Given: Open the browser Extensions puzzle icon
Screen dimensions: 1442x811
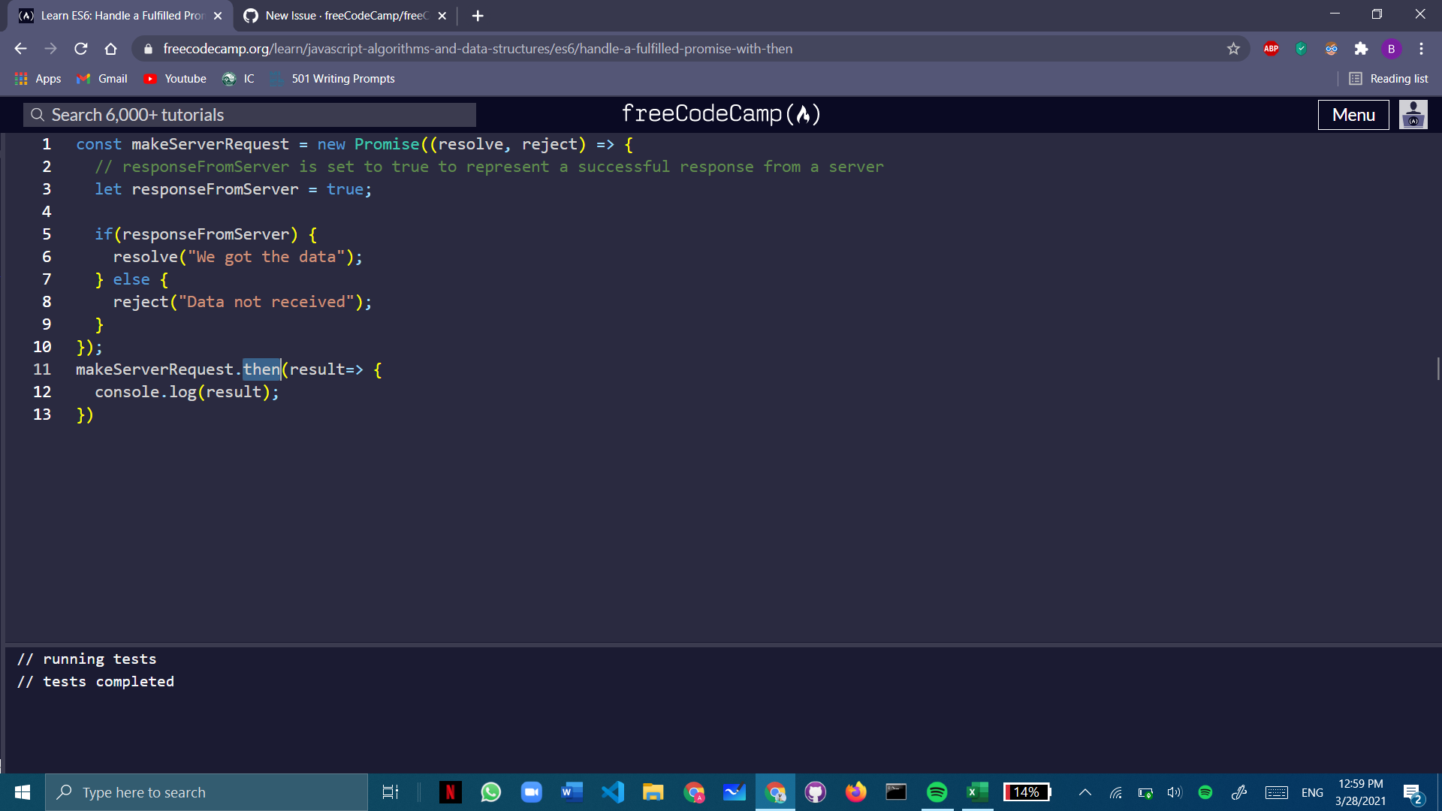Looking at the screenshot, I should pos(1362,48).
